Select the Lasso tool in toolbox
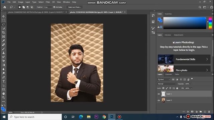214x120 pixels. click(4, 24)
